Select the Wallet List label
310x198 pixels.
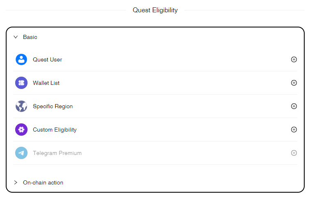46,83
